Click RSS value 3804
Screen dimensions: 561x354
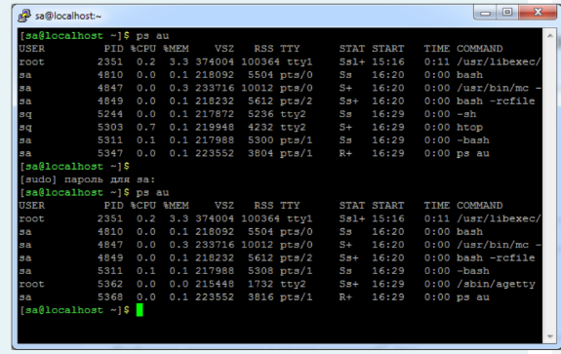(260, 153)
